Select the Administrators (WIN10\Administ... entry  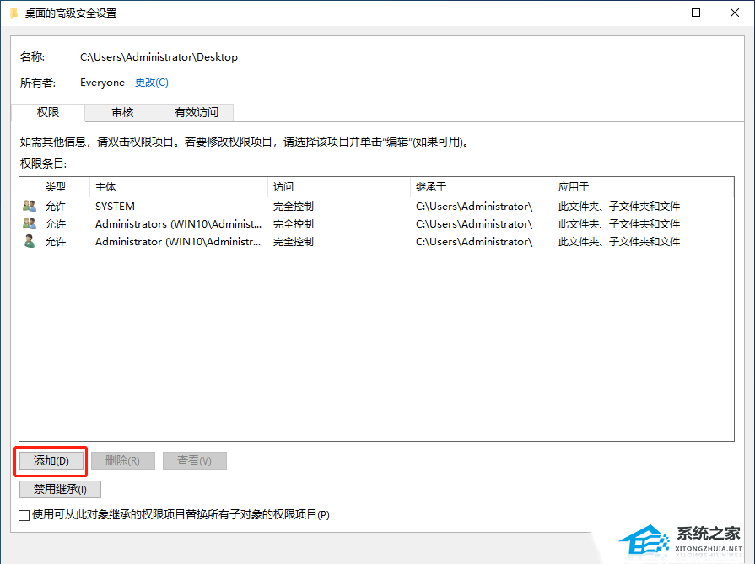click(x=178, y=224)
